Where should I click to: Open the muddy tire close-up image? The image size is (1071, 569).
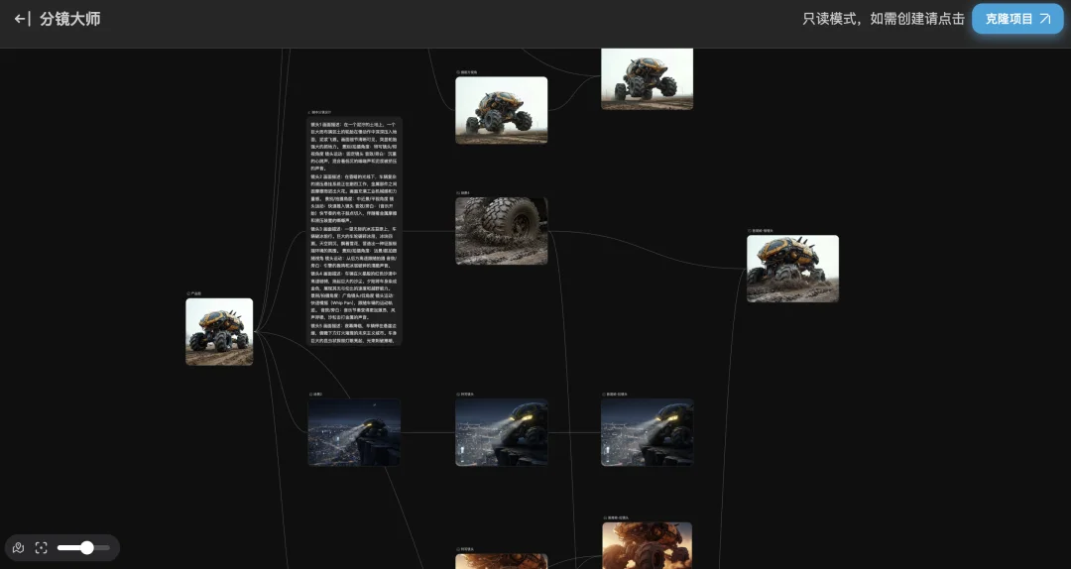pos(501,230)
